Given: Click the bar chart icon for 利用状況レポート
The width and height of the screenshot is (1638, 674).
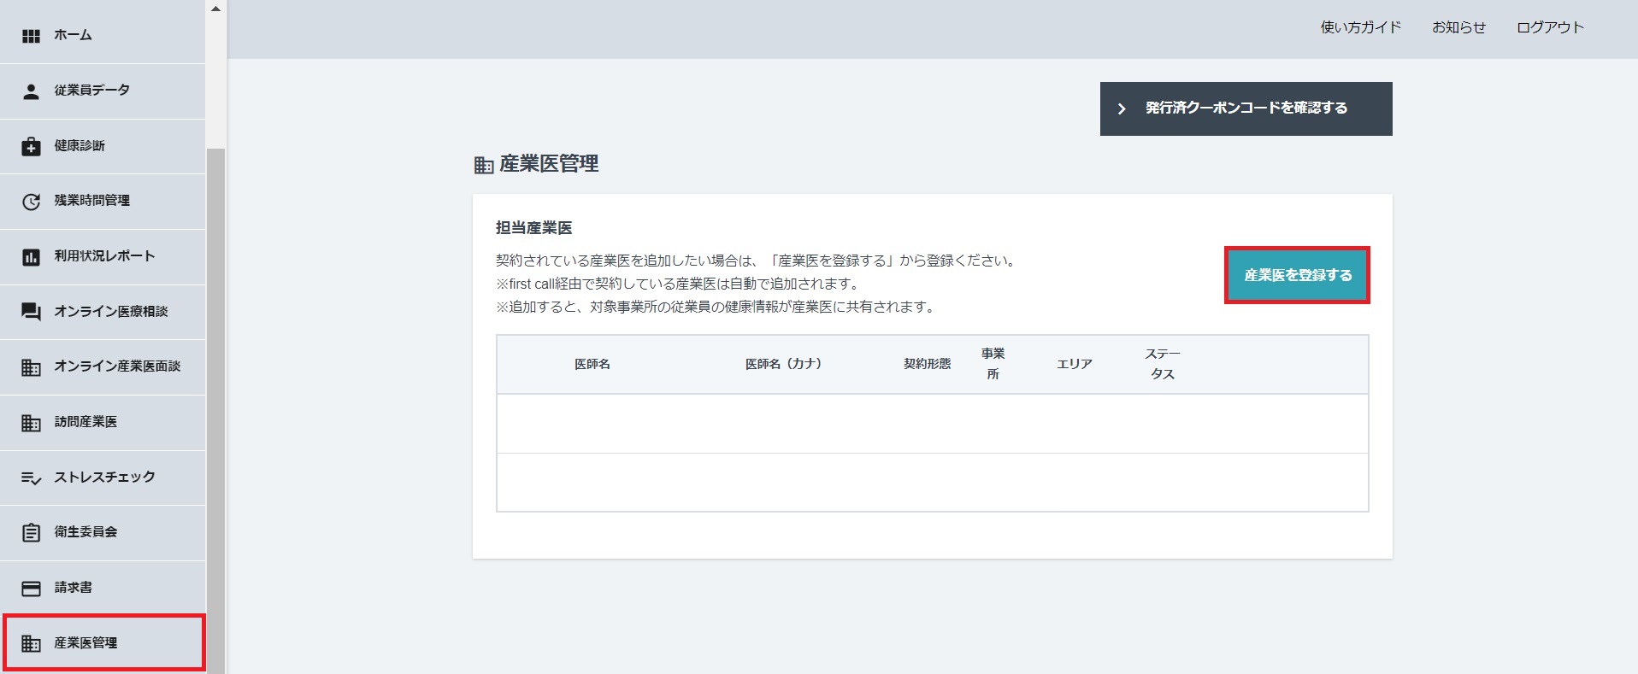Looking at the screenshot, I should coord(31,257).
